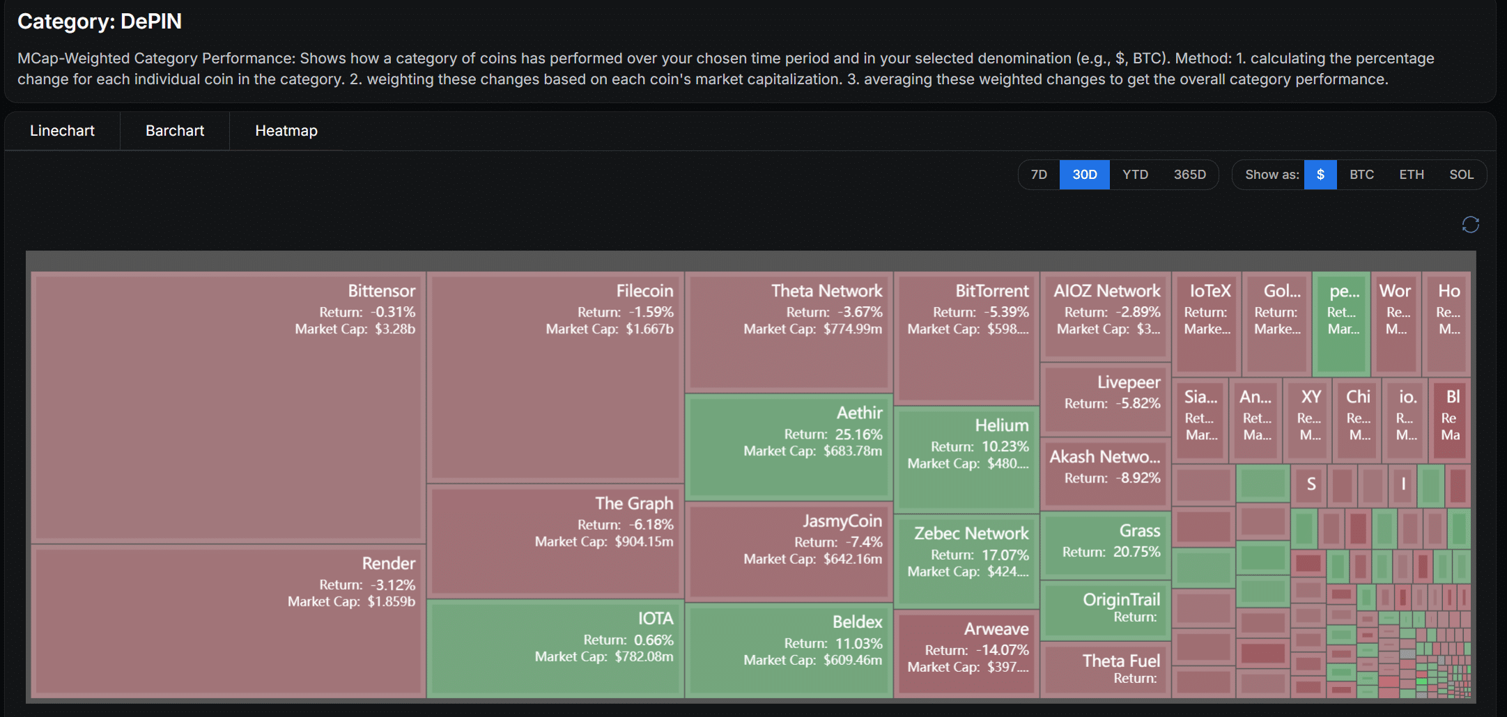The height and width of the screenshot is (717, 1507).
Task: Choose the YTD time period
Action: 1135,175
